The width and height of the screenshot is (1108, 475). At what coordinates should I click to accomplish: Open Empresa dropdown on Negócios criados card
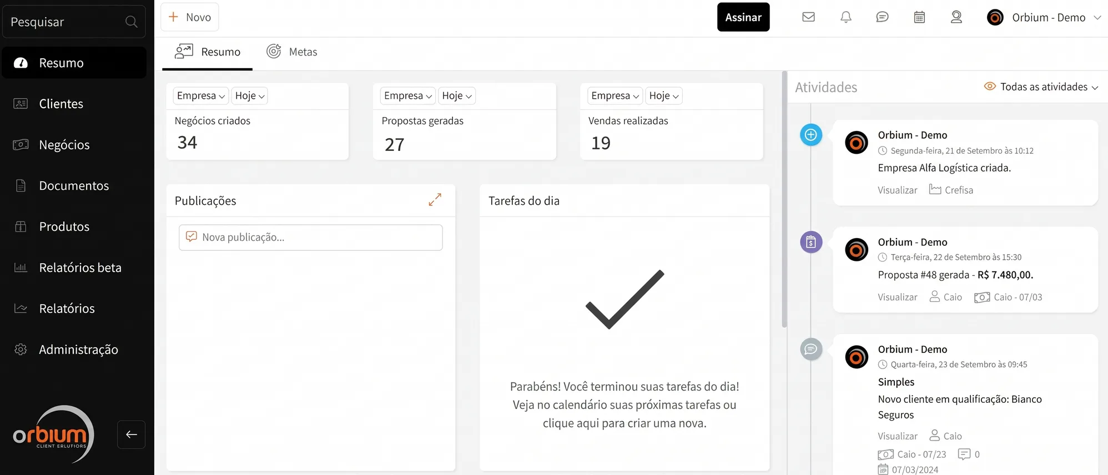pos(201,95)
